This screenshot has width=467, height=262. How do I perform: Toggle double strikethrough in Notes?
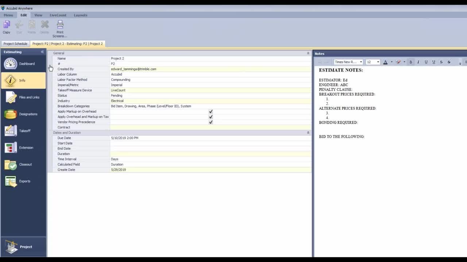pyautogui.click(x=449, y=62)
